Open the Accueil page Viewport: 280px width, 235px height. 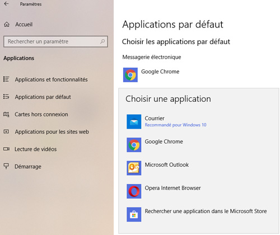[24, 25]
